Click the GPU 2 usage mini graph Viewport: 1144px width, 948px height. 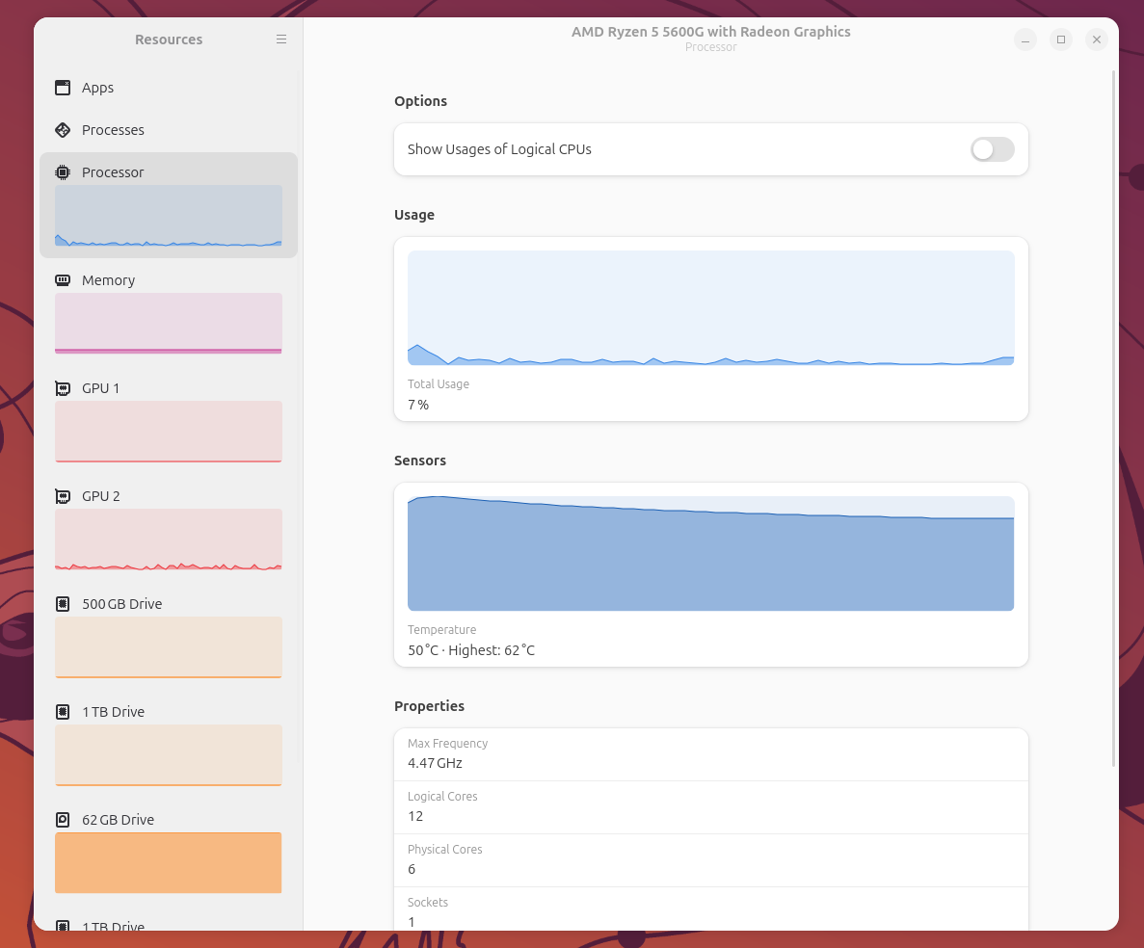(x=169, y=540)
